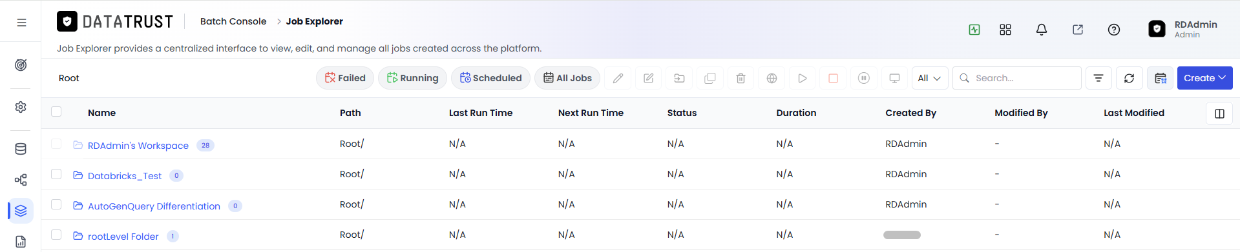Open the Create dropdown button
Viewport: 1240px width, 252px height.
click(x=1204, y=78)
